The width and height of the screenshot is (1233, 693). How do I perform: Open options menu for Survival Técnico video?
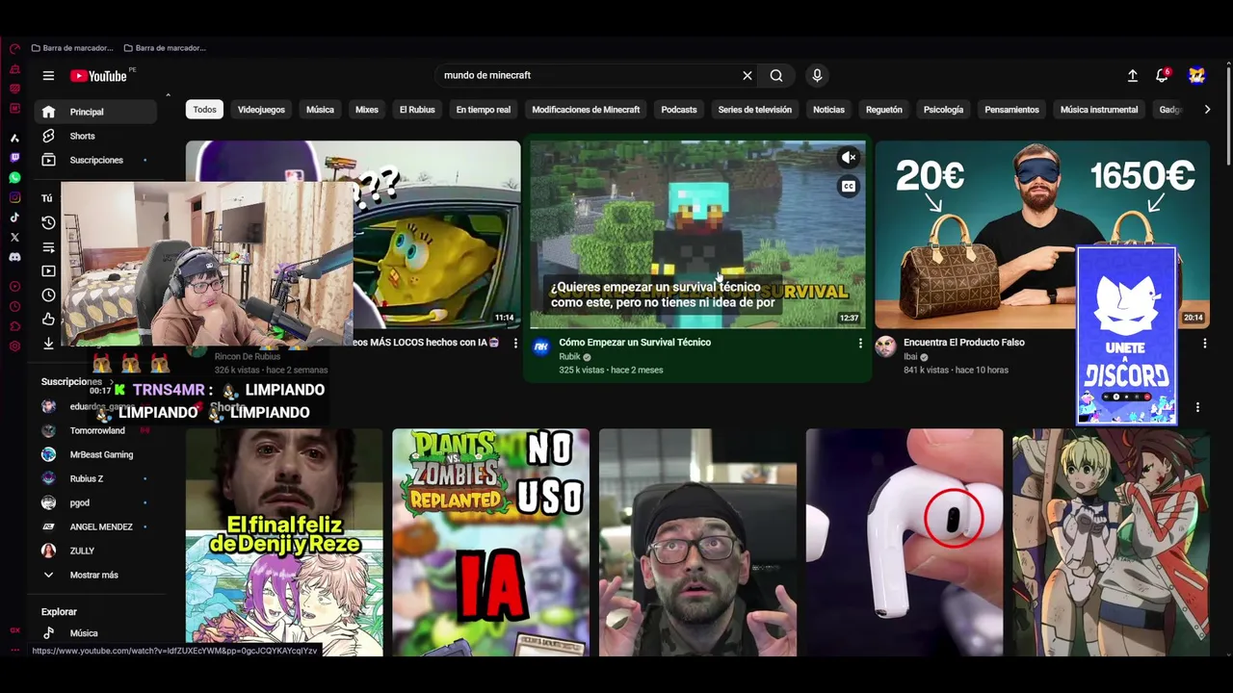860,343
